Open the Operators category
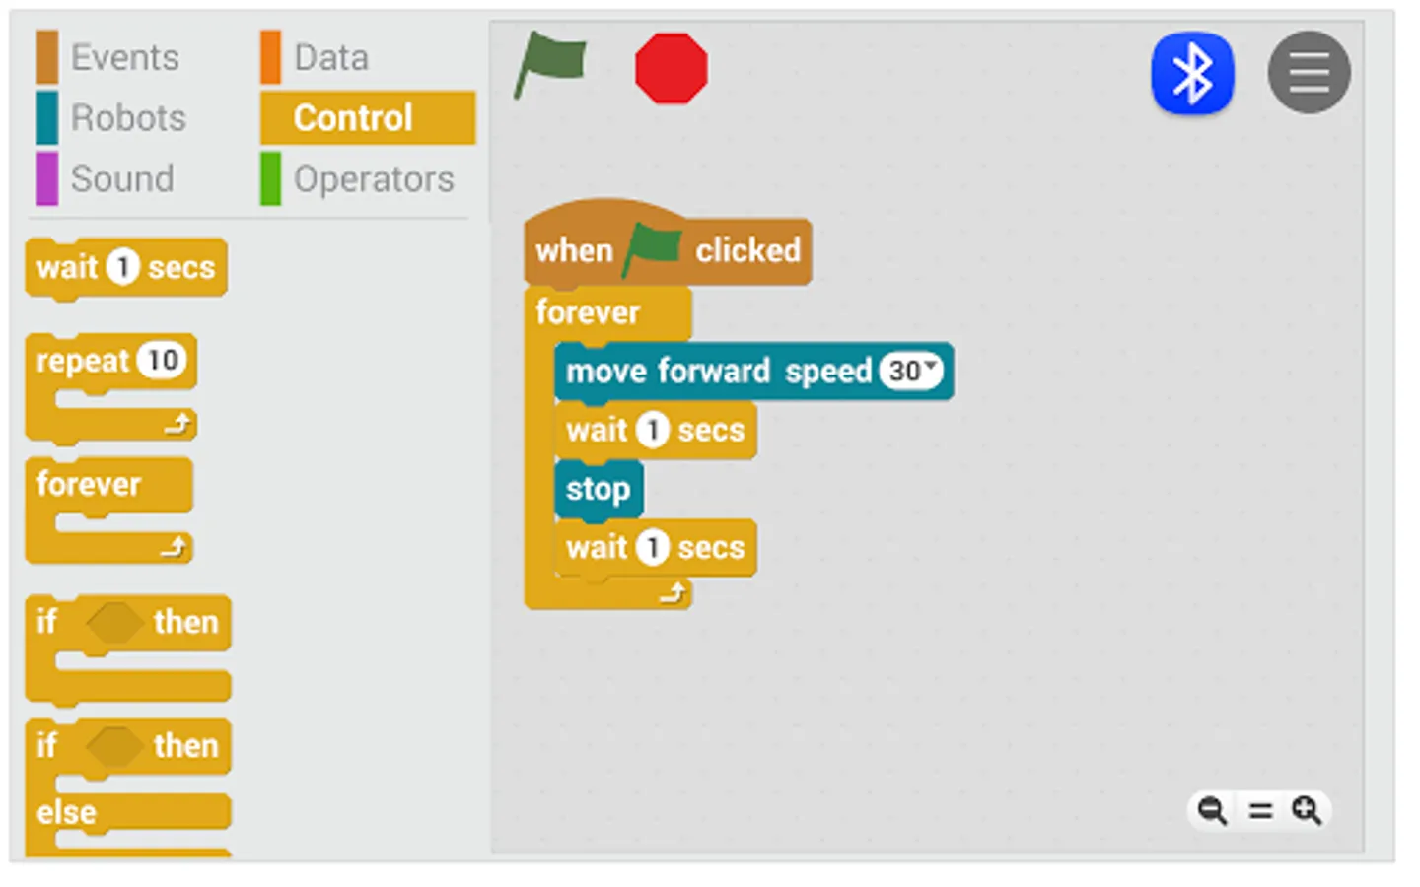 374,179
